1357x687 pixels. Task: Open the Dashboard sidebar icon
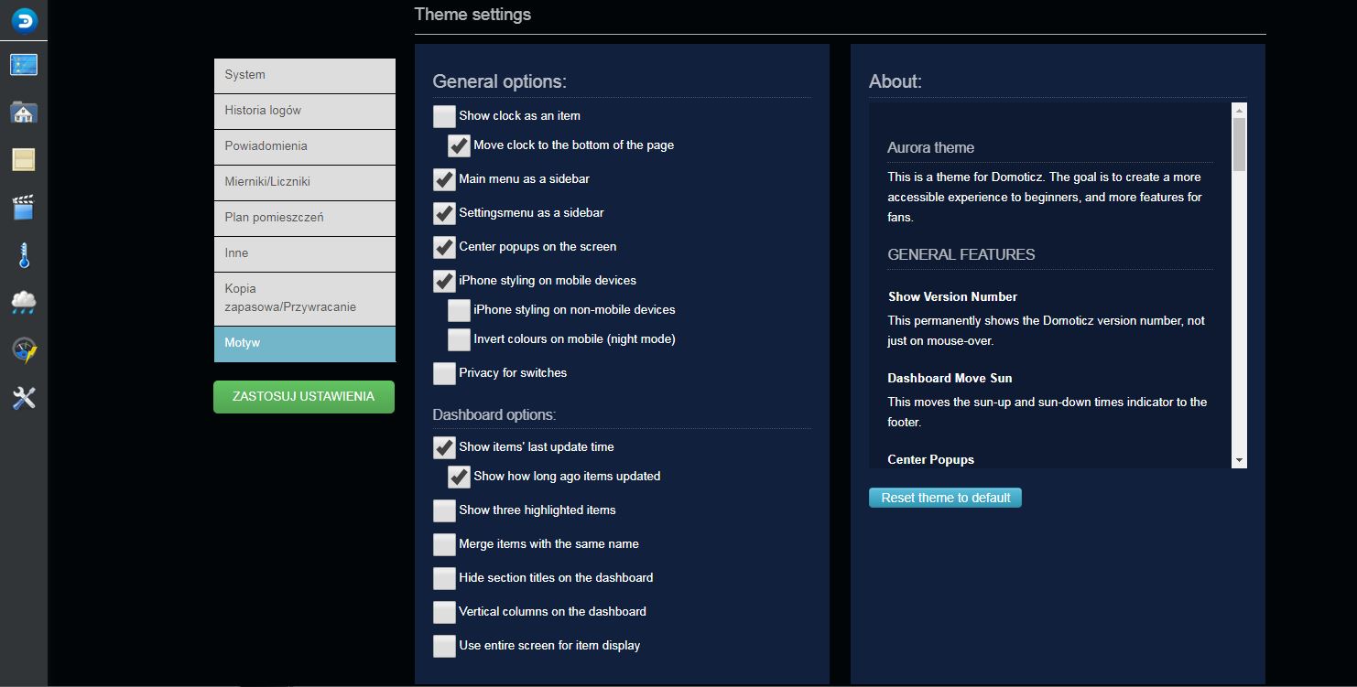point(24,65)
